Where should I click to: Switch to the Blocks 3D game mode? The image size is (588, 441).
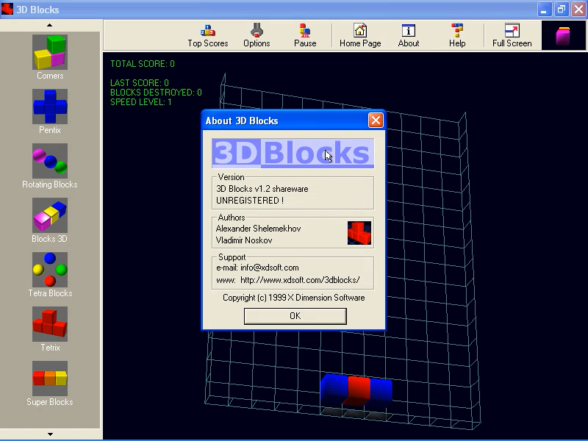click(x=49, y=220)
